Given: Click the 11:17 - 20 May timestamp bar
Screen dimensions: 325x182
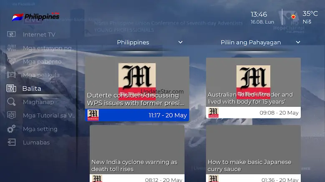Looking at the screenshot, I should [x=137, y=115].
